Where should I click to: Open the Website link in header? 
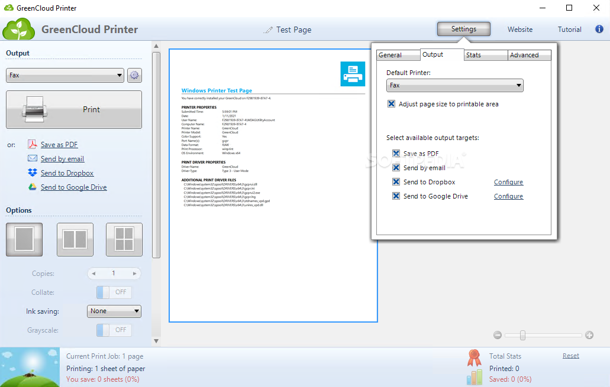pos(519,30)
